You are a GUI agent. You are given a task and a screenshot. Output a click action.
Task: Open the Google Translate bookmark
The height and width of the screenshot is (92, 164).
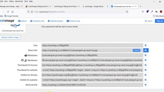(11, 16)
